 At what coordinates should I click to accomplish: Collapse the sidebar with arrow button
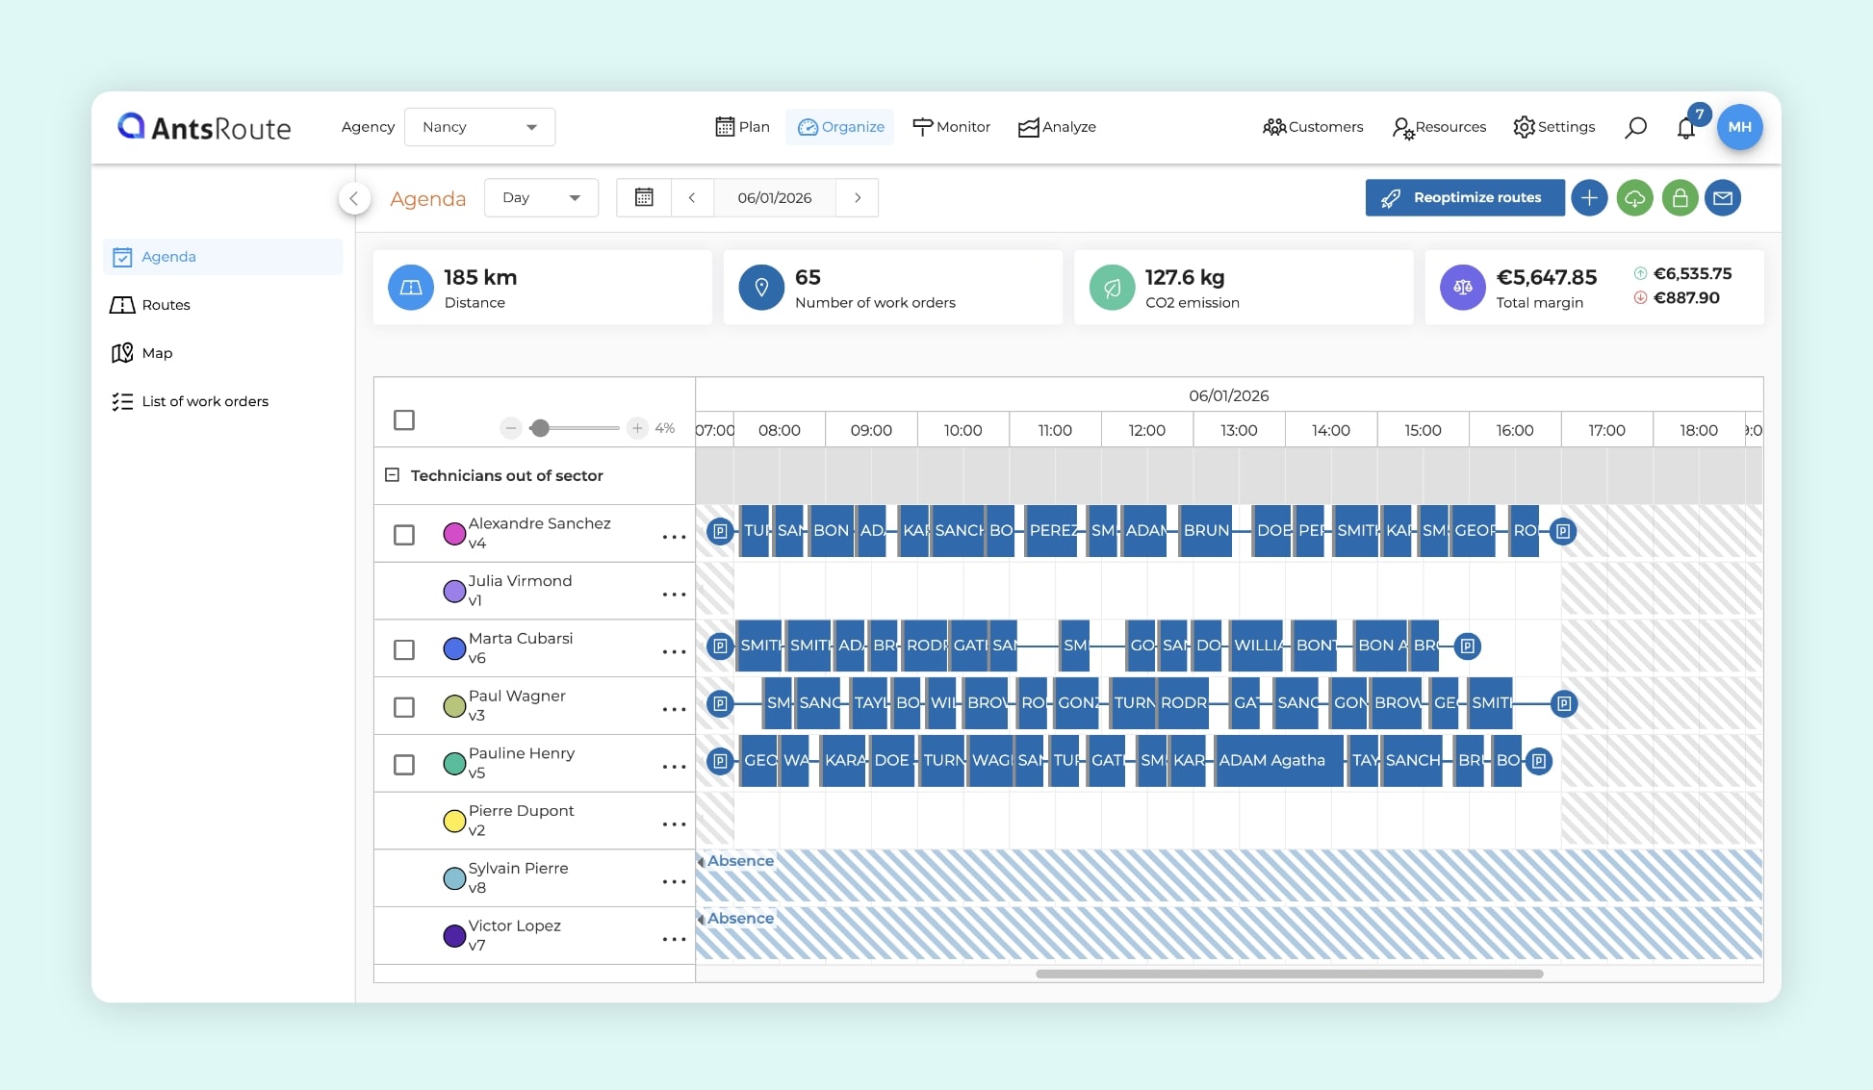pos(354,198)
